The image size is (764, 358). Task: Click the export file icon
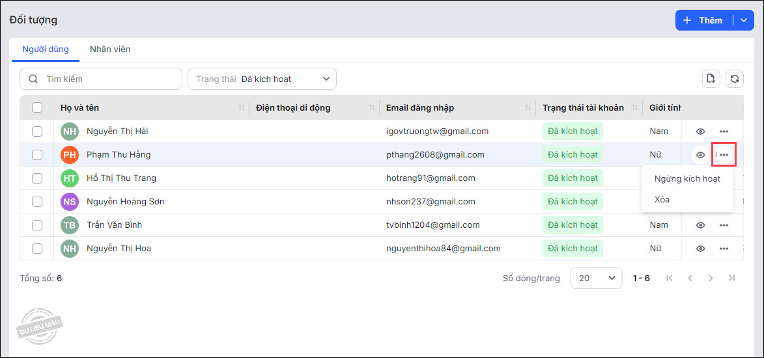coord(711,79)
